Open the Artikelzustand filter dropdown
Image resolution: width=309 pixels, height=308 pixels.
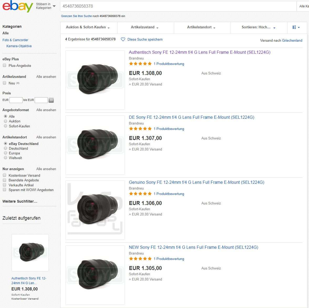click(x=145, y=27)
